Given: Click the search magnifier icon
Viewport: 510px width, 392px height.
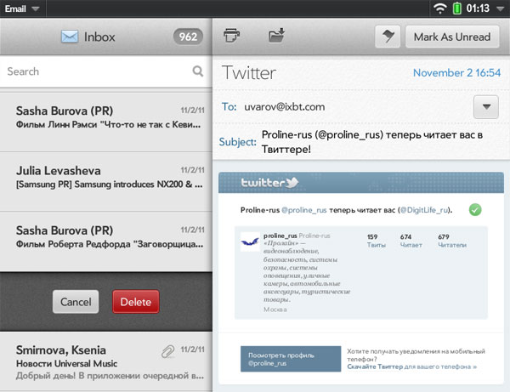Looking at the screenshot, I should click(x=198, y=71).
